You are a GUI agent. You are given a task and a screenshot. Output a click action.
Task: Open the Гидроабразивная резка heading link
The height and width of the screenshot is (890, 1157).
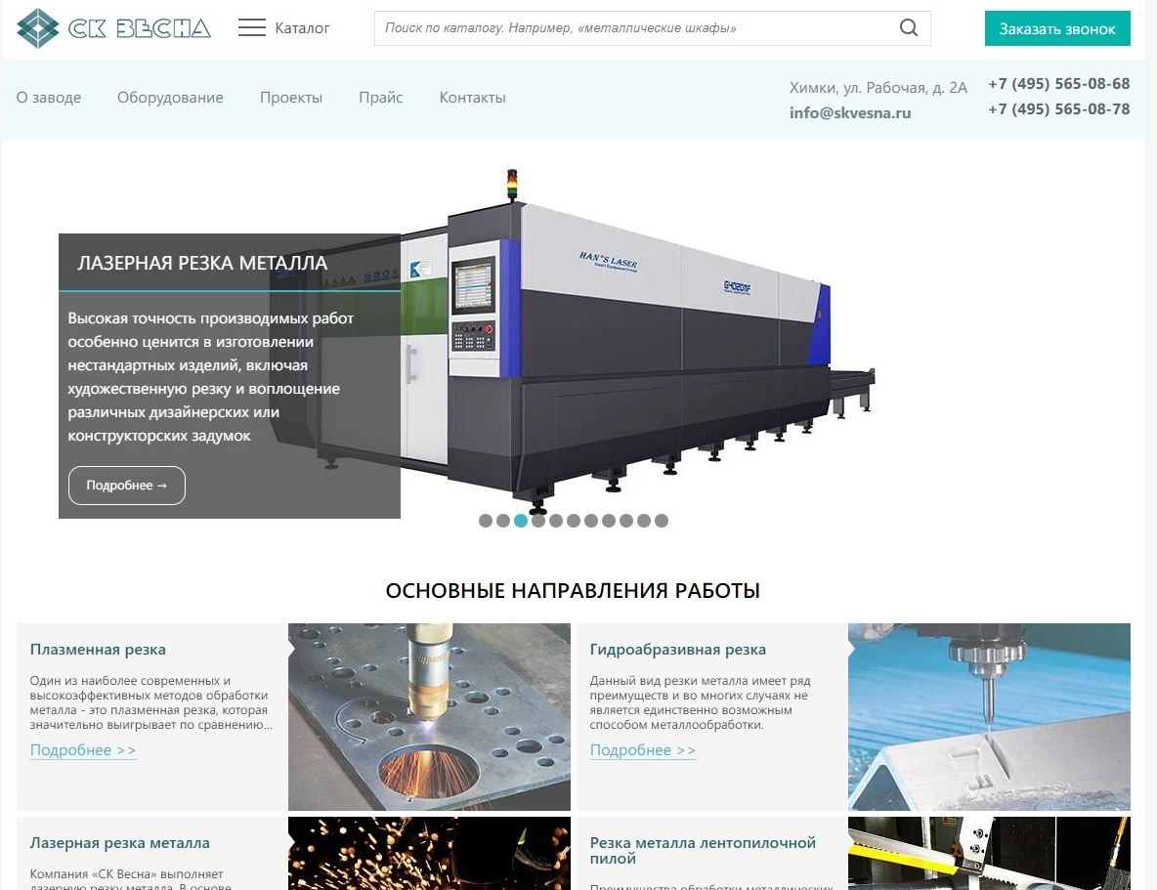tap(678, 650)
